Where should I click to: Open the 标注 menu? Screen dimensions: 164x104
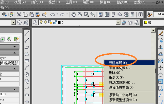[x=106, y=2]
